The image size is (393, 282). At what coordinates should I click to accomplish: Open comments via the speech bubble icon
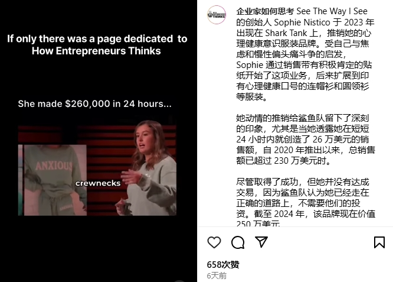point(238,242)
